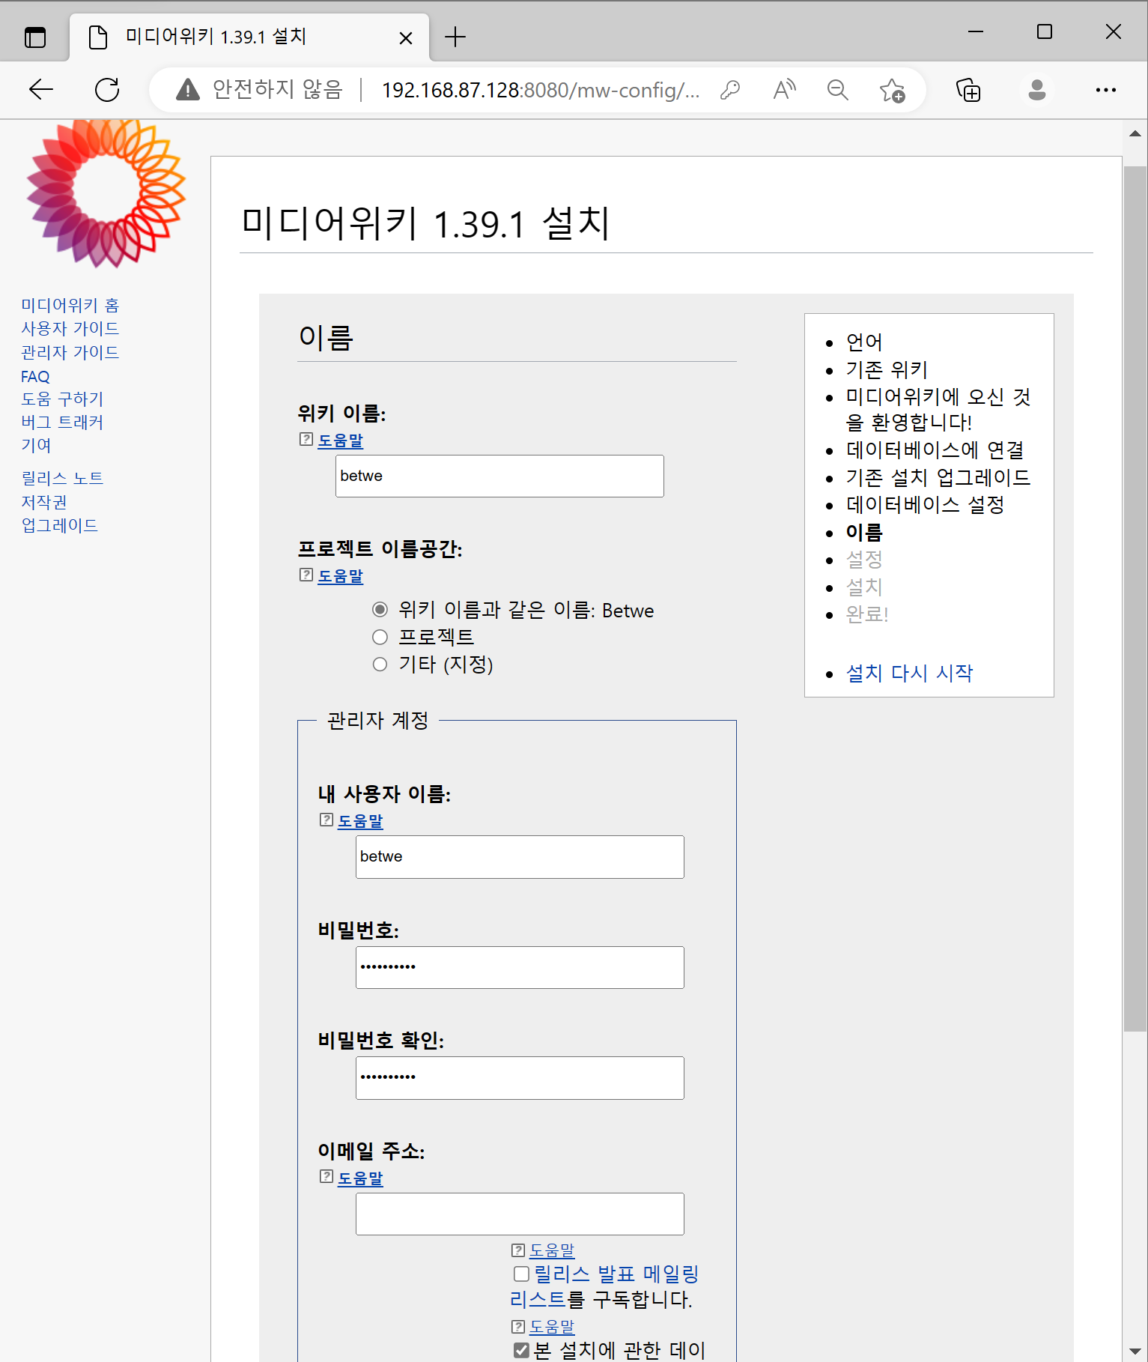Click the help icon beside 프로젝트 이름공간 도움말
1148x1362 pixels.
coord(306,575)
